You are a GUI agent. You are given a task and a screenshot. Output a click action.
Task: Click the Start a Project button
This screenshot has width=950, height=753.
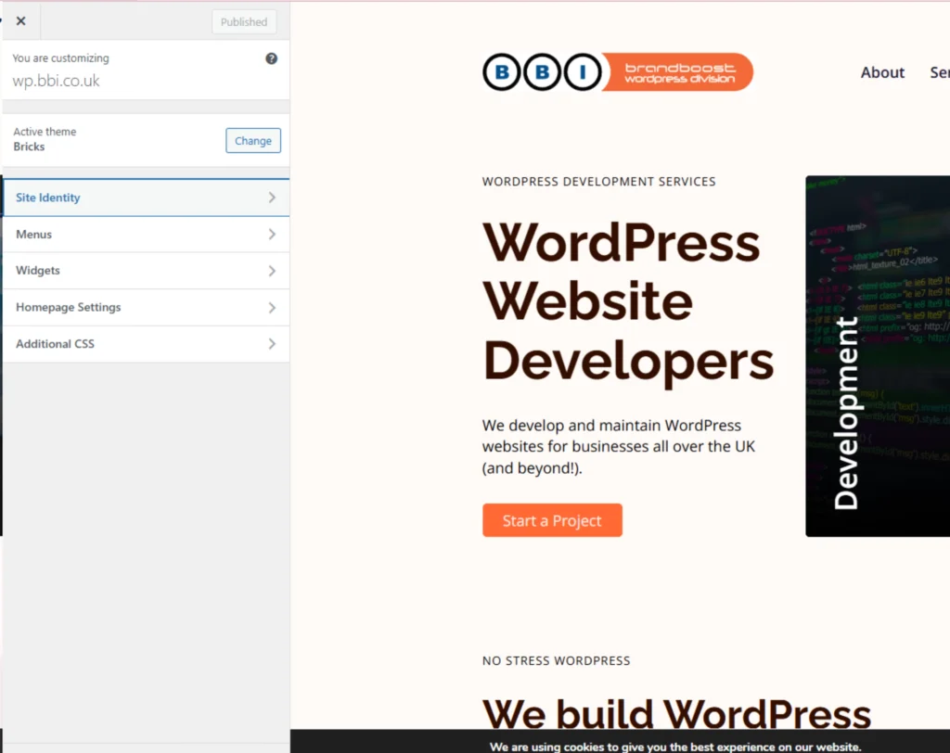click(x=552, y=520)
